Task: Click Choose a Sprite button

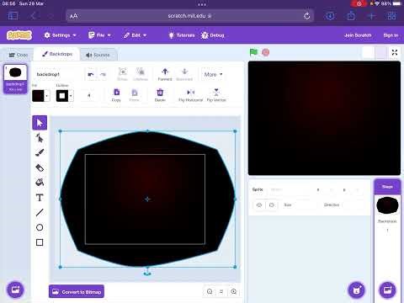Action: pyautogui.click(x=357, y=290)
